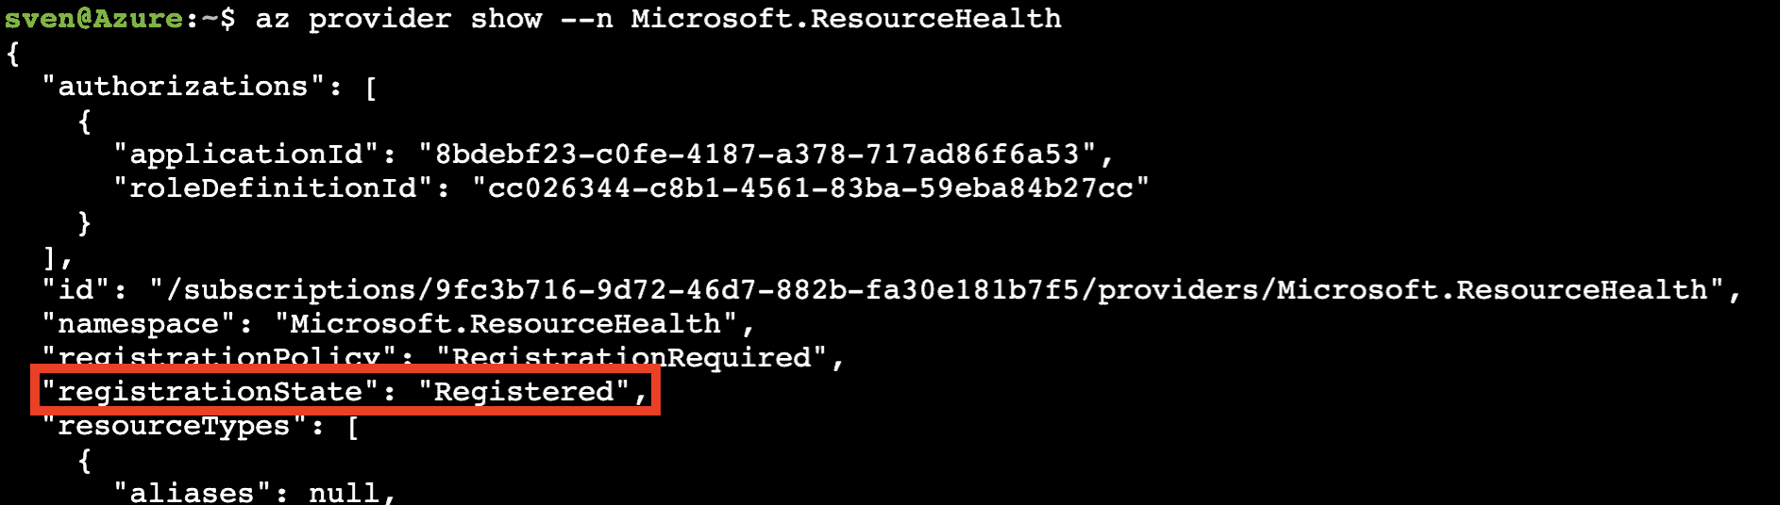Click the roleDefinitionId GUID value starting cc026344

810,188
